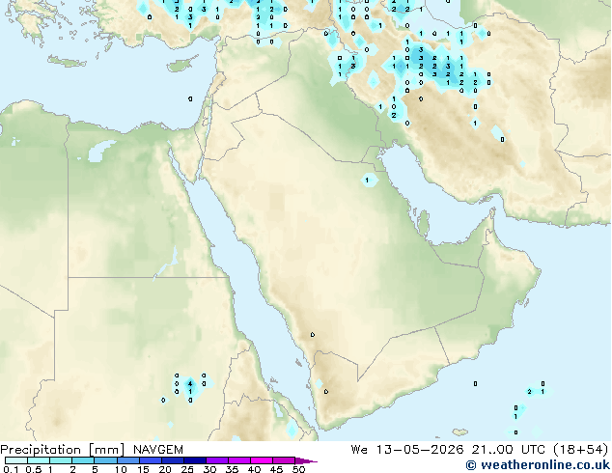Pick the 0.1–0.5 mm legend color swatch
Image resolution: width=612 pixels, height=473 pixels.
coord(16,460)
